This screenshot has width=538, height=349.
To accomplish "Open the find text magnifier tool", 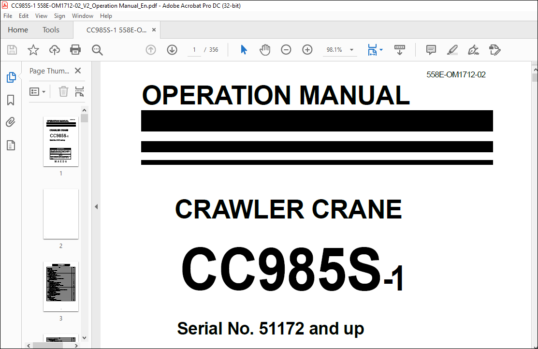I will click(97, 50).
